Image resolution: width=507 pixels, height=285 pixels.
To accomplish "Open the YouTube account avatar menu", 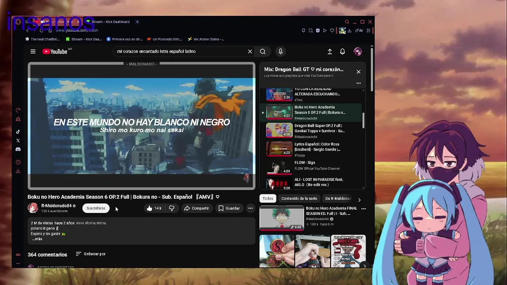I will click(358, 51).
